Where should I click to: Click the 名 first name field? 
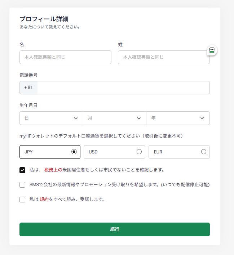tap(65, 57)
